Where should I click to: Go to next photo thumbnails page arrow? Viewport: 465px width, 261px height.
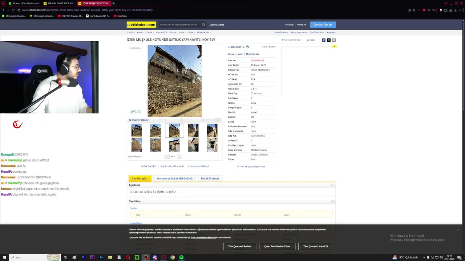point(179,157)
